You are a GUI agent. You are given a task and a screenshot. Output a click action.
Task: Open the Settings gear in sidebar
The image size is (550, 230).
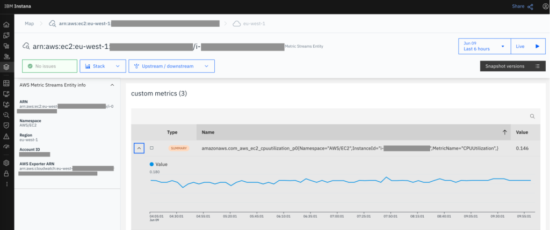pyautogui.click(x=6, y=163)
